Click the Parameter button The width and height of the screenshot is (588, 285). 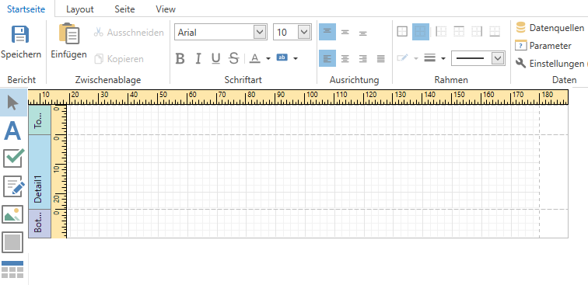(x=543, y=46)
